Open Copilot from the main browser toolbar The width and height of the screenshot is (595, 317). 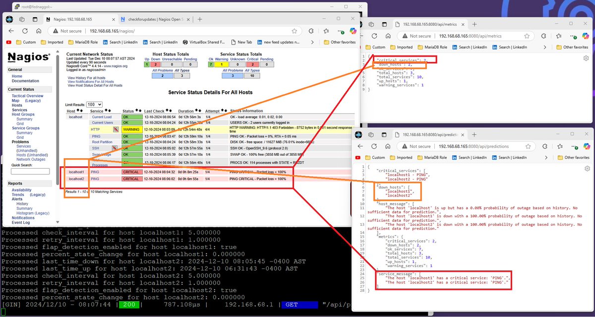[x=352, y=30]
